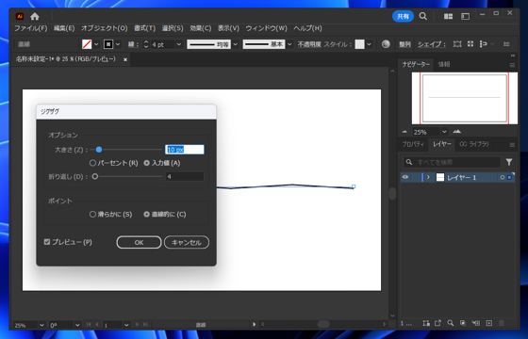Open the ウィンドウ(W) menu

tap(266, 28)
